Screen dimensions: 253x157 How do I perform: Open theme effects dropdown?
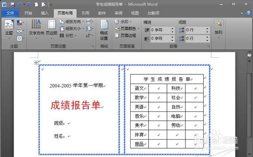[21, 38]
